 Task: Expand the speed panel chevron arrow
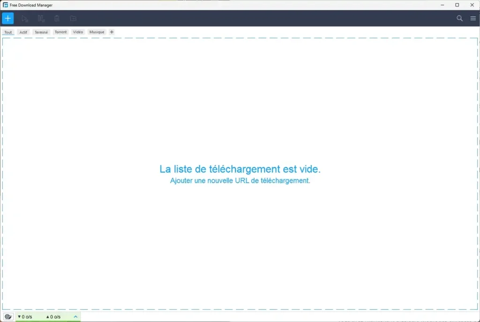pos(75,317)
